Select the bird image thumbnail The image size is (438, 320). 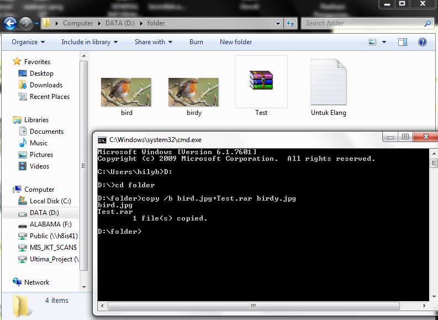pos(126,91)
